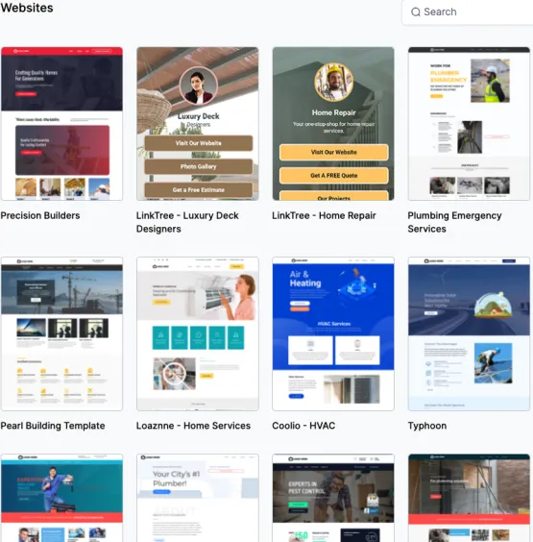The height and width of the screenshot is (542, 533).
Task: Open the Plumbing Emergency Services thumbnail
Action: point(469,124)
